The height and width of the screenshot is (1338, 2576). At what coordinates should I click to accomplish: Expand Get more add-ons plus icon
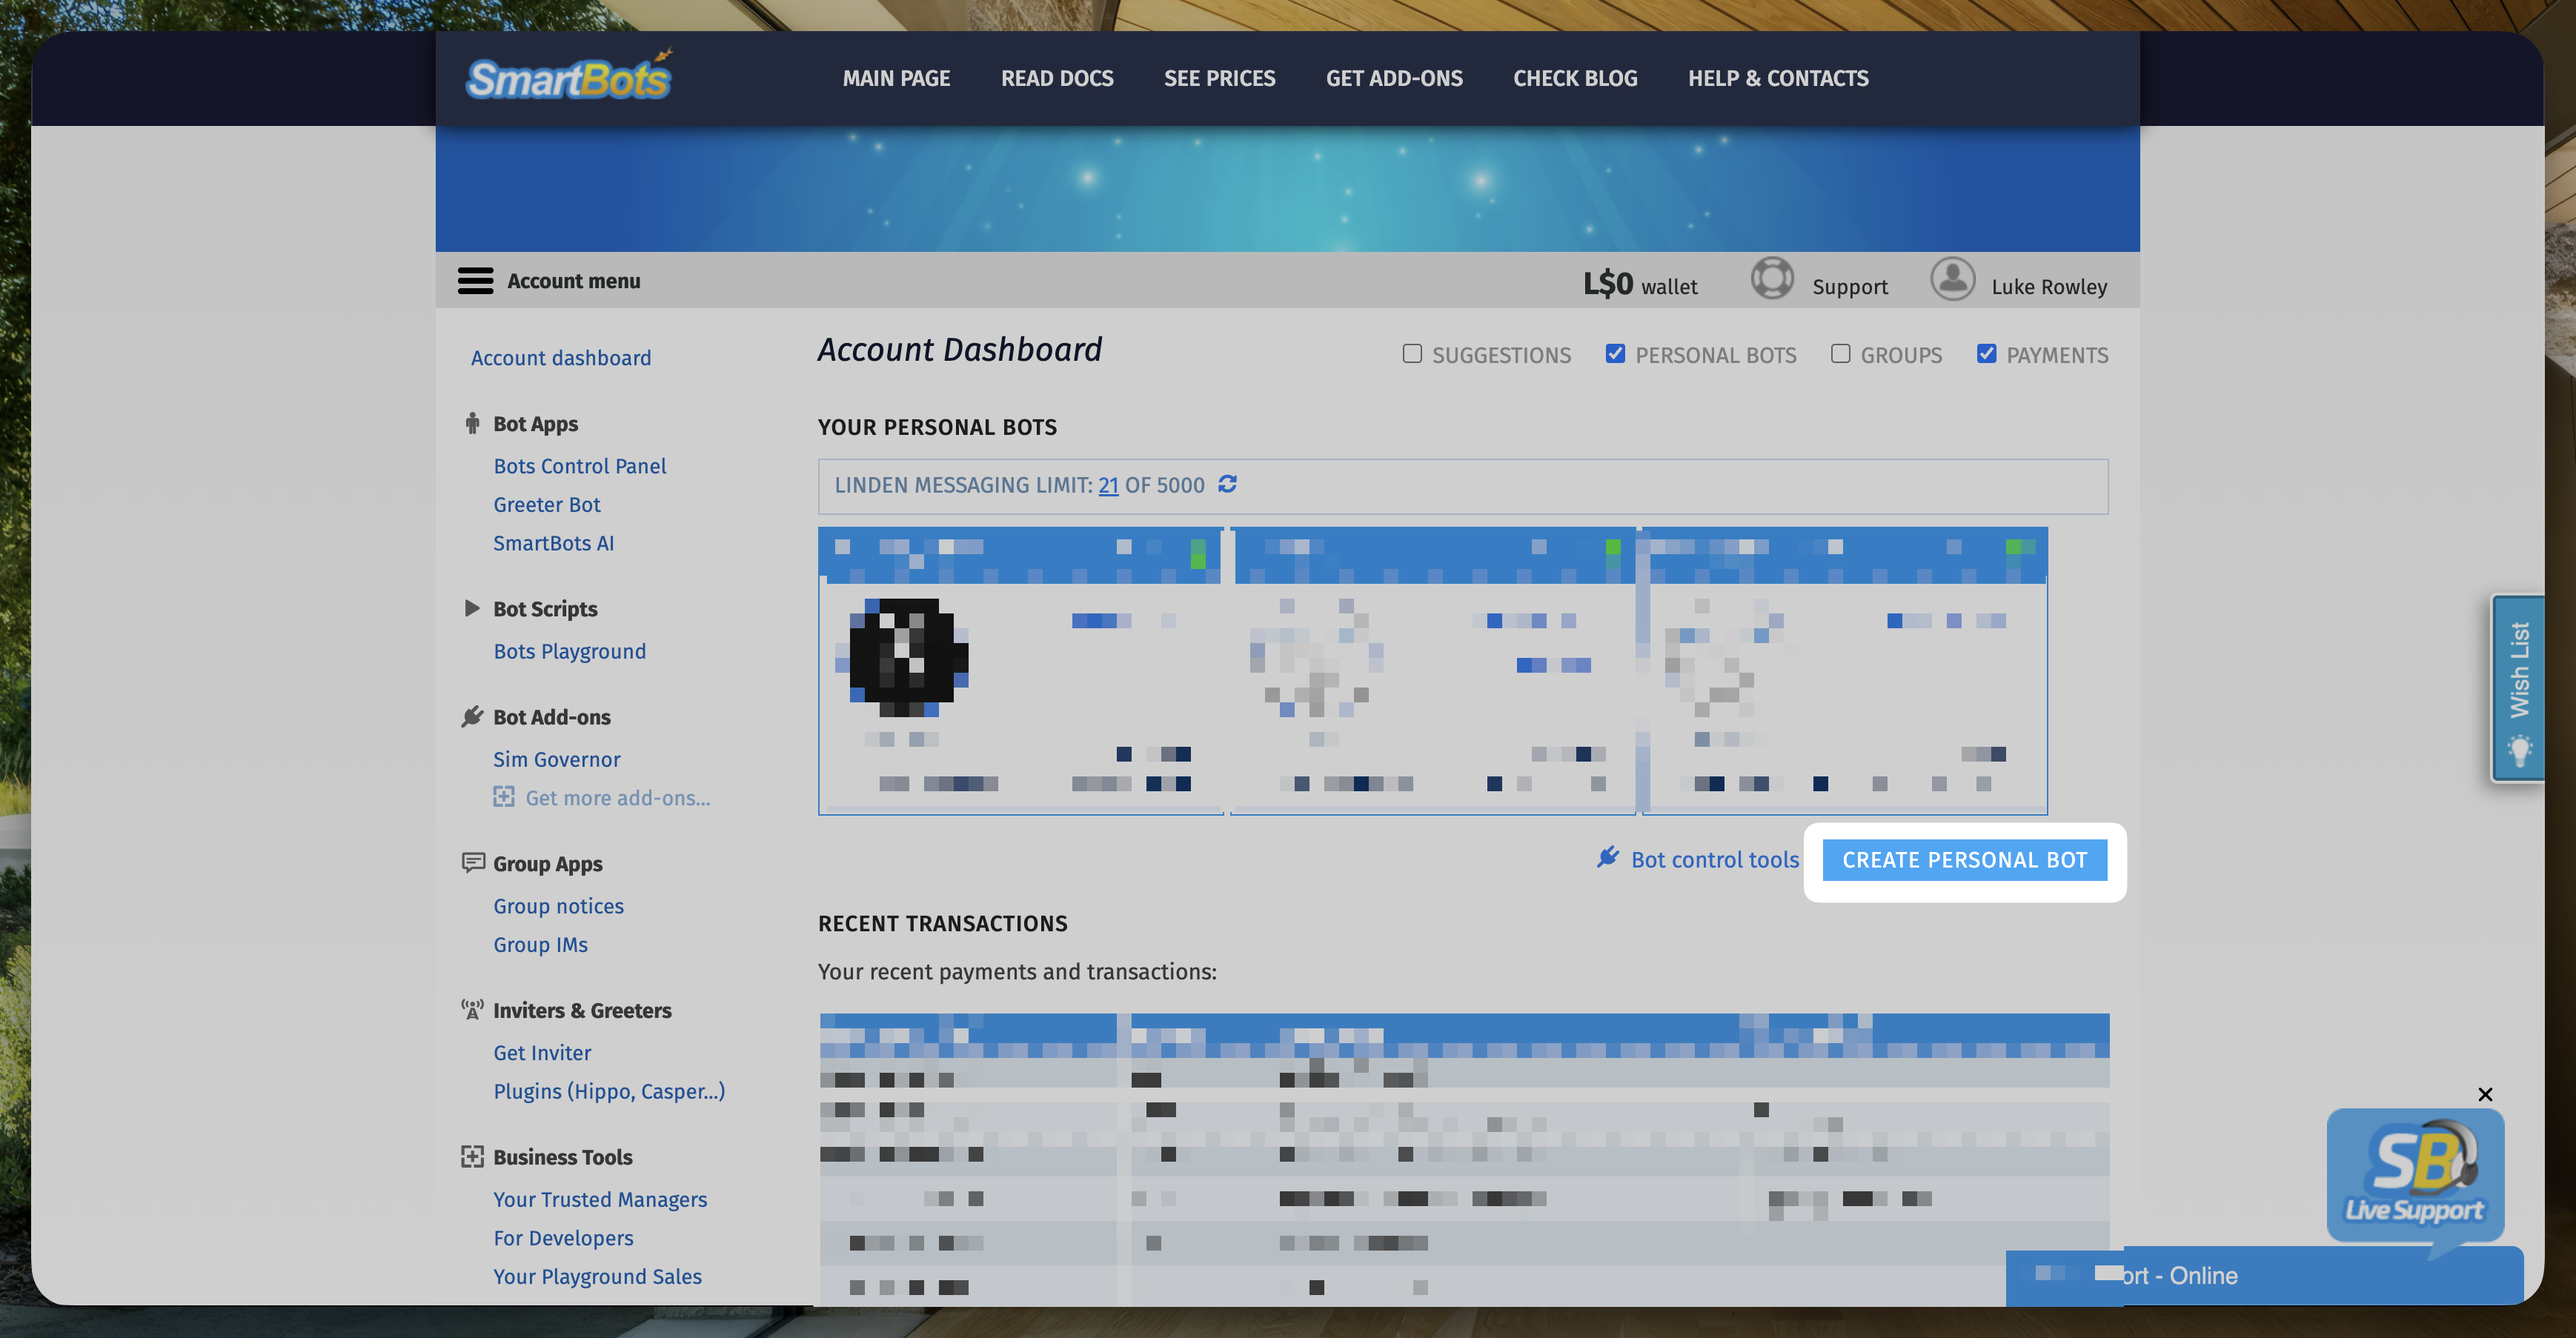[x=504, y=797]
